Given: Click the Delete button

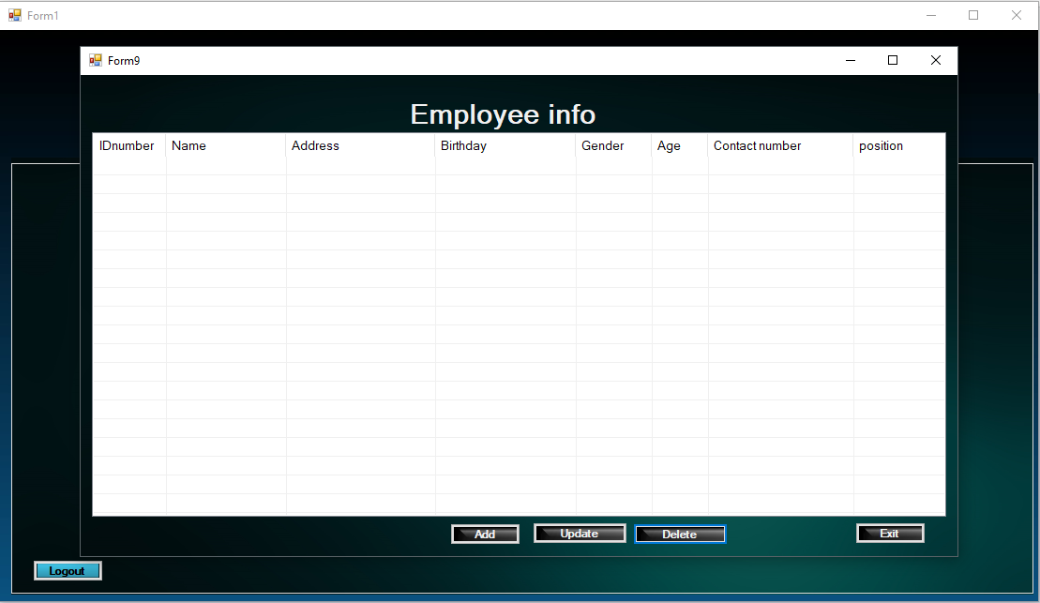Looking at the screenshot, I should (x=680, y=535).
